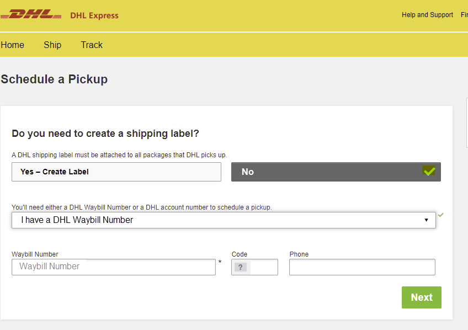
Task: Click the question mark help icon beside Code
Action: pos(241,267)
